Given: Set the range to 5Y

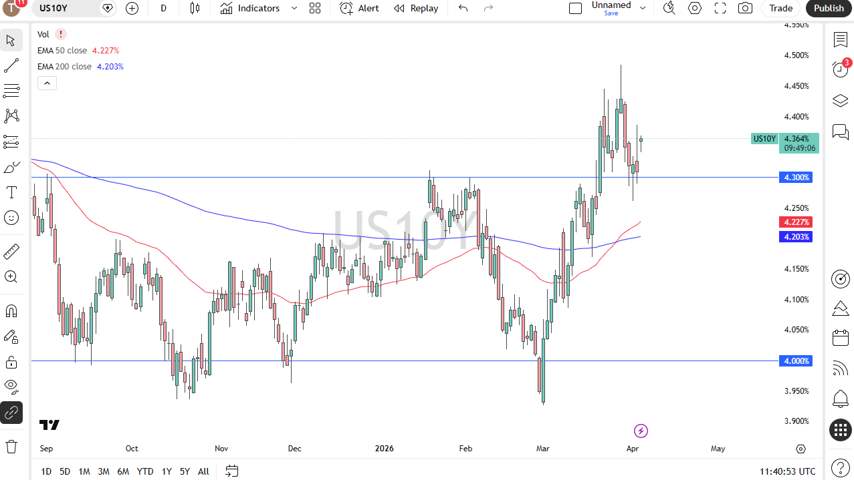Looking at the screenshot, I should tap(185, 471).
